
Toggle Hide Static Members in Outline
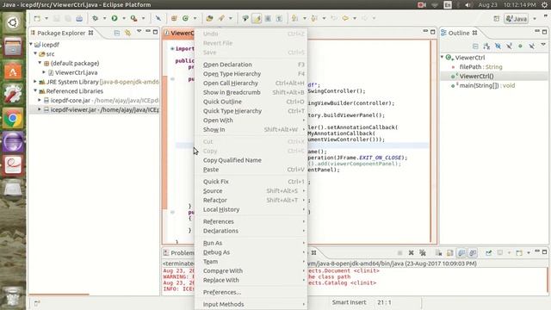tap(509, 46)
